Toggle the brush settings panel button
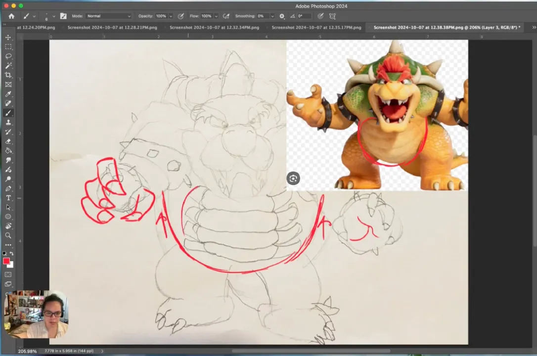The width and height of the screenshot is (537, 356). pos(63,16)
